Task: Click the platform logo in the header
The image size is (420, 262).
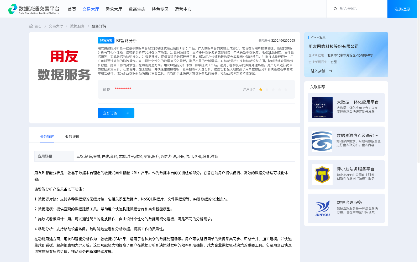Action: pos(34,9)
